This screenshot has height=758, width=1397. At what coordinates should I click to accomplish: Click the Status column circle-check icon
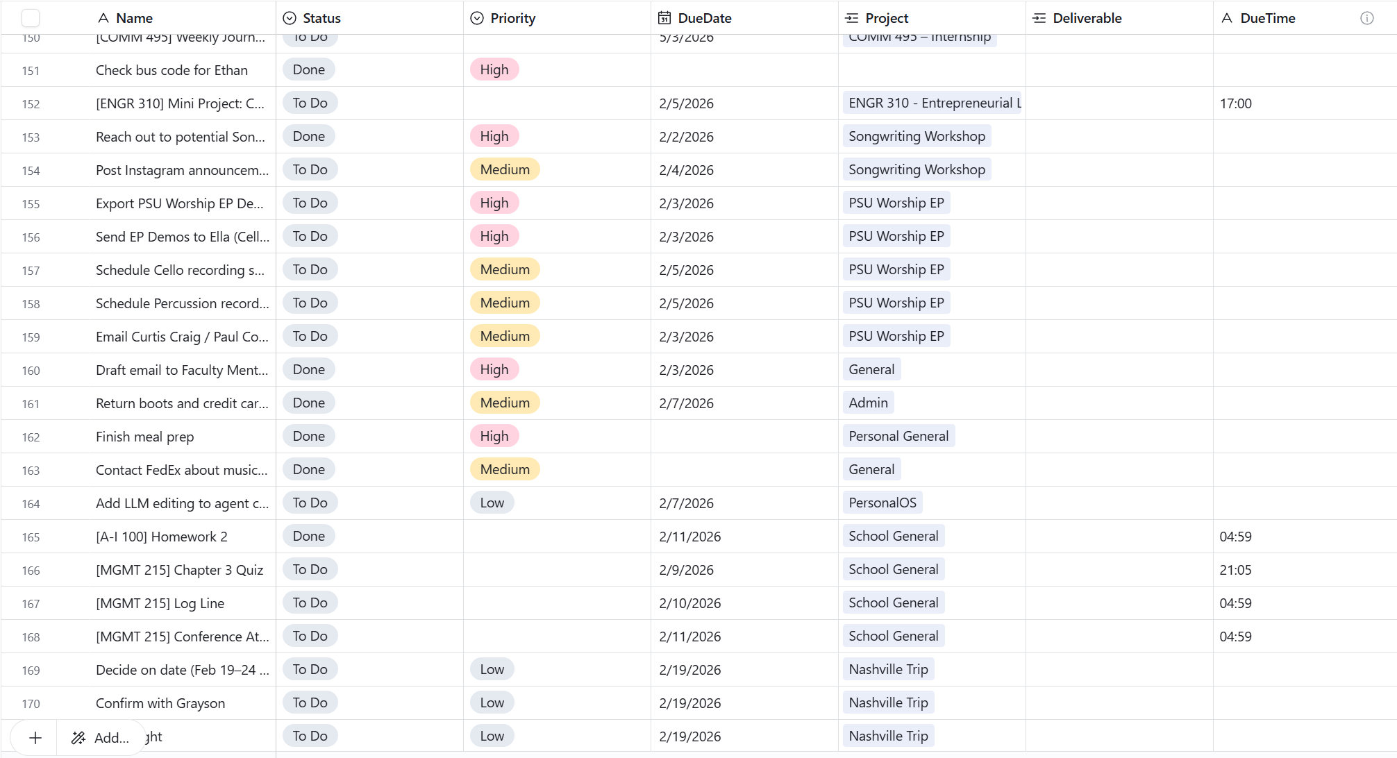pyautogui.click(x=290, y=18)
